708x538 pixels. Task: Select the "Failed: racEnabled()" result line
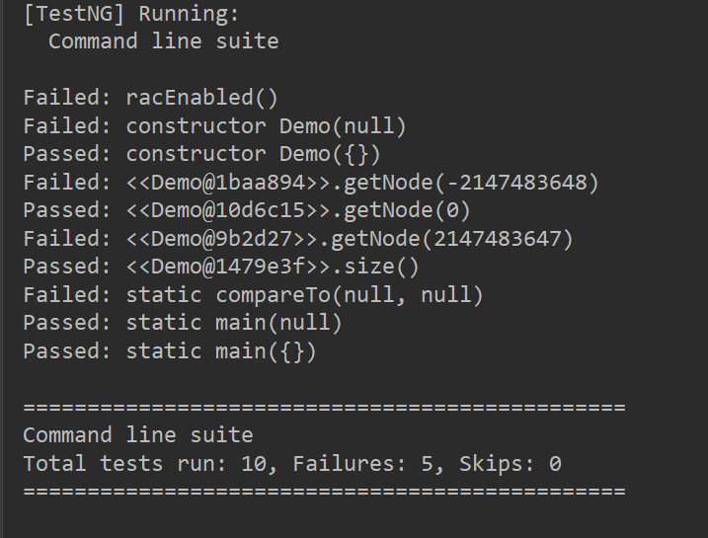(150, 98)
